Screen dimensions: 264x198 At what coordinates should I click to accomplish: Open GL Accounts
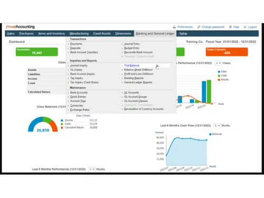(x=131, y=92)
